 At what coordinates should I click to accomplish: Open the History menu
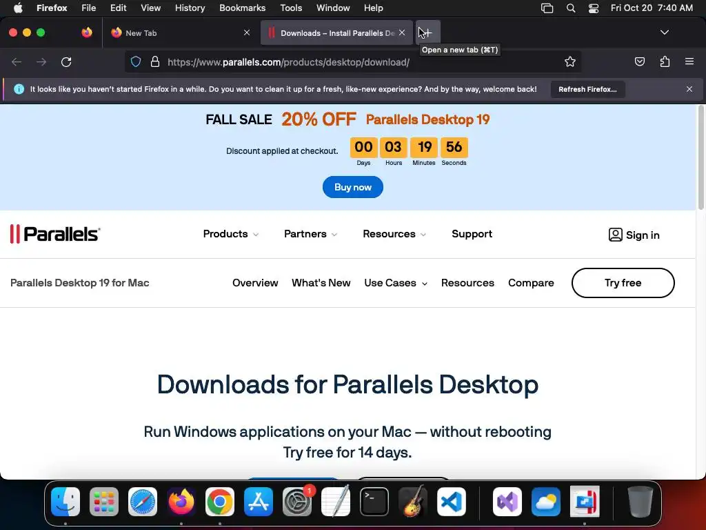coord(190,8)
